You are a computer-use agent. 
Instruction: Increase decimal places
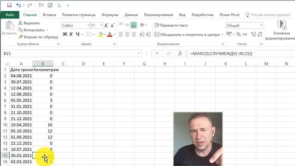click(254, 35)
